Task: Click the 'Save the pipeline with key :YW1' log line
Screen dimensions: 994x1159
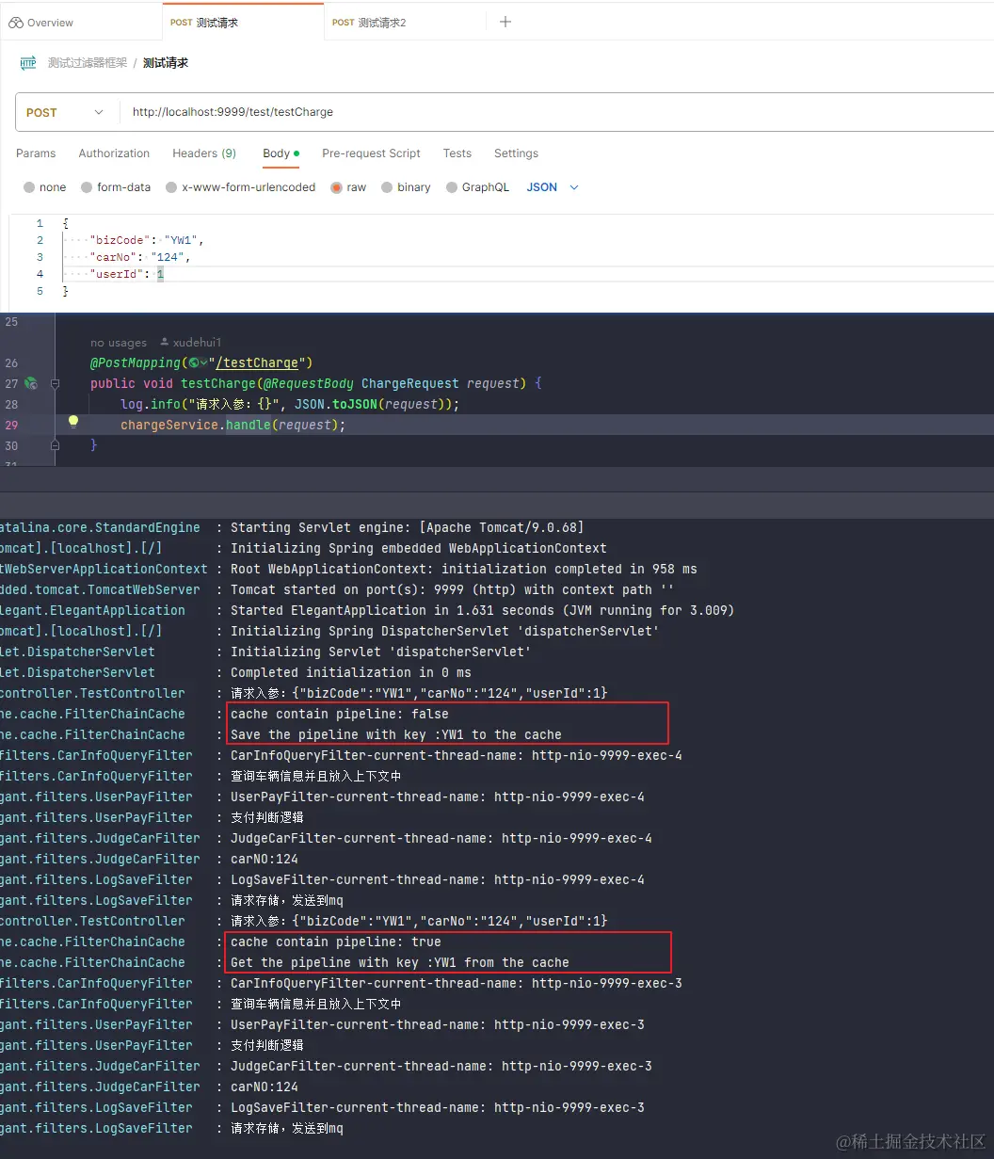Action: coord(396,734)
